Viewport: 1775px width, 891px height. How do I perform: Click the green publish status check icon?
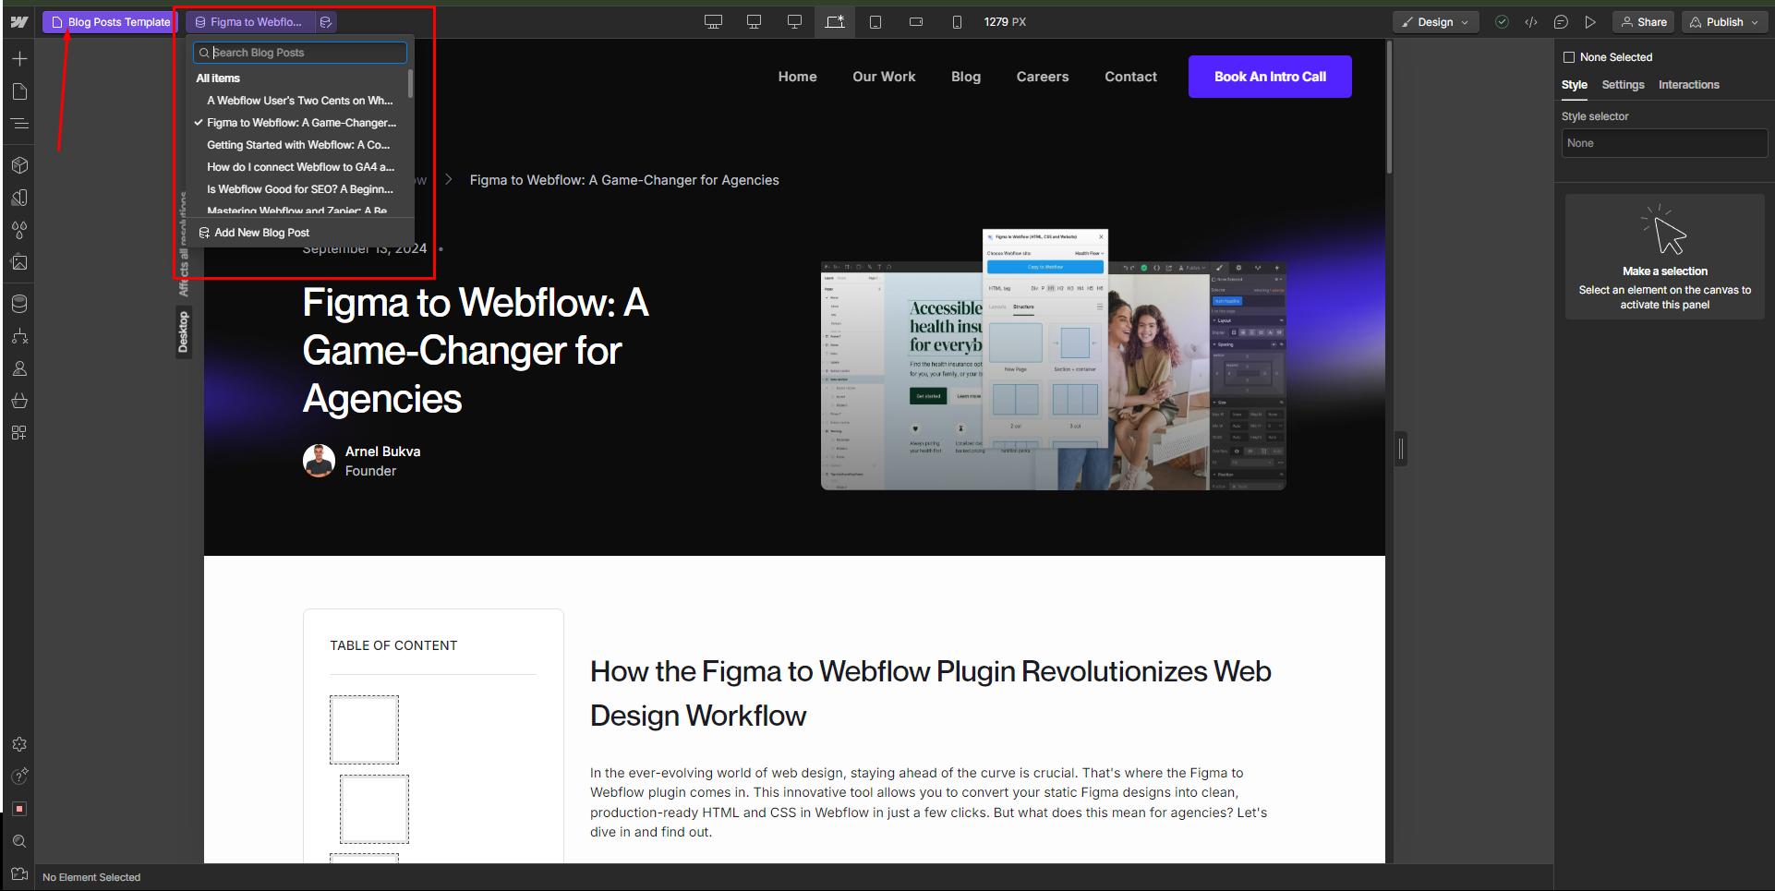[x=1502, y=22]
